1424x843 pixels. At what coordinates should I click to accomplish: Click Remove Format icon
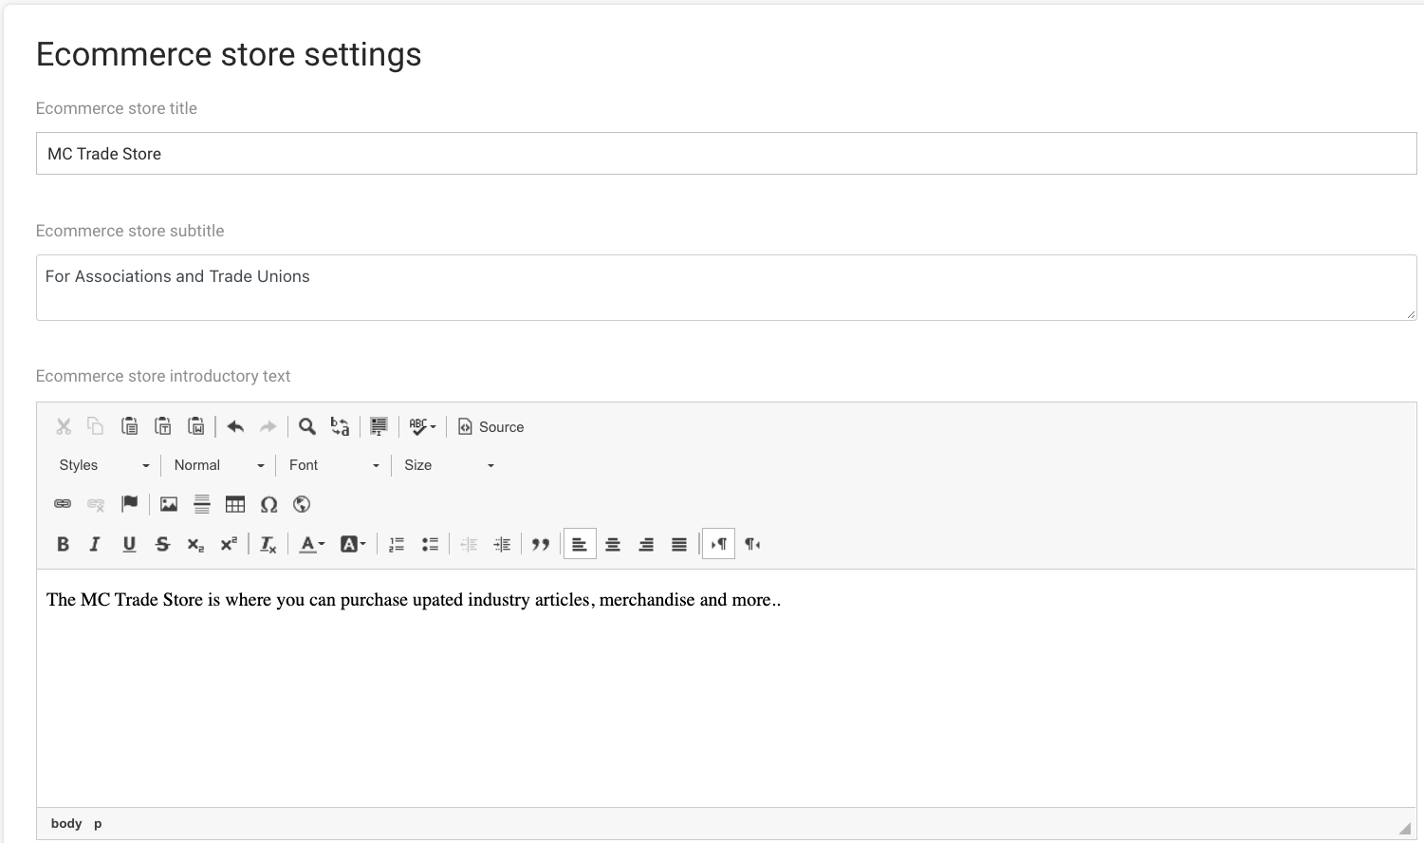(268, 544)
